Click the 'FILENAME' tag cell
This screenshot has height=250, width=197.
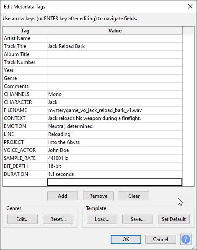pyautogui.click(x=25, y=110)
